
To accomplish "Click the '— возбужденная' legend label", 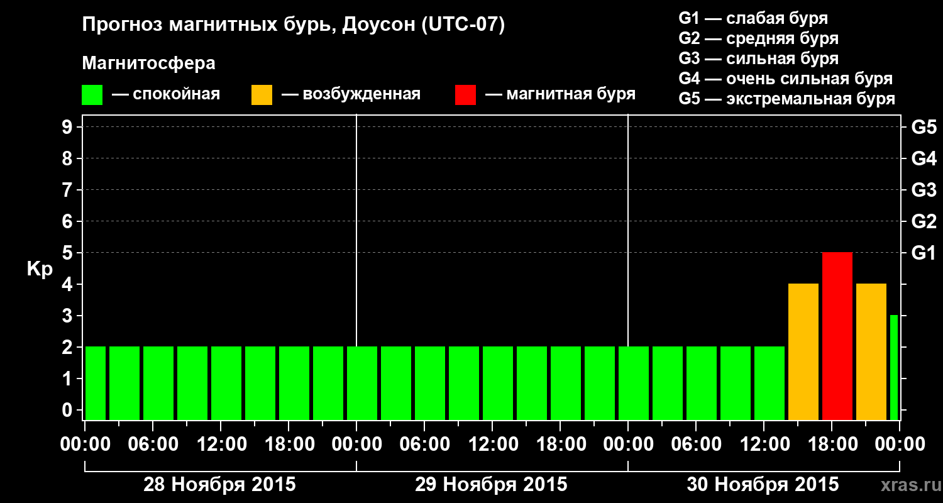I will [351, 95].
